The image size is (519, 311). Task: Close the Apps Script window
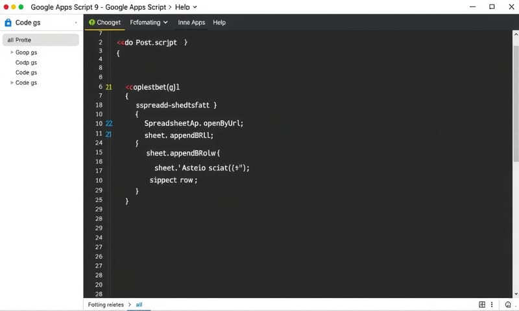coord(511,7)
